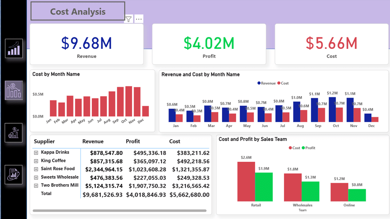The image size is (390, 219).
Task: Expand the King Coffee supplier row
Action: [36, 161]
